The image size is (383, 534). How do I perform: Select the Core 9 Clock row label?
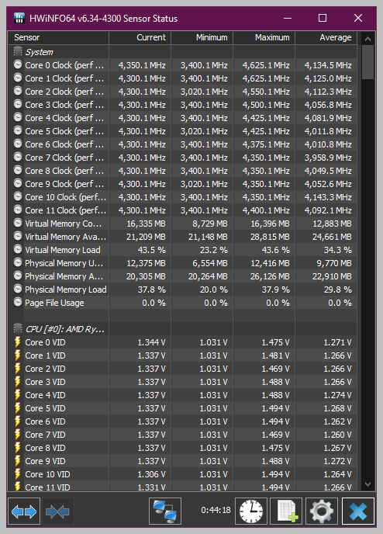click(64, 184)
